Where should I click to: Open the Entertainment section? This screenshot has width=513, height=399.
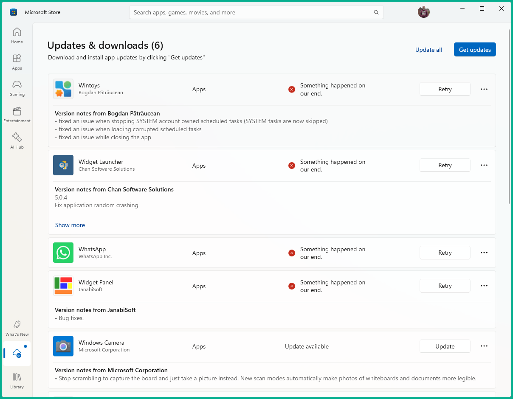pos(17,115)
